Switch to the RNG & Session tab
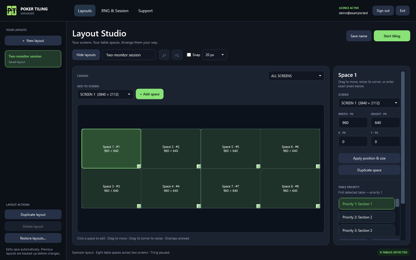416x260 pixels. [115, 11]
